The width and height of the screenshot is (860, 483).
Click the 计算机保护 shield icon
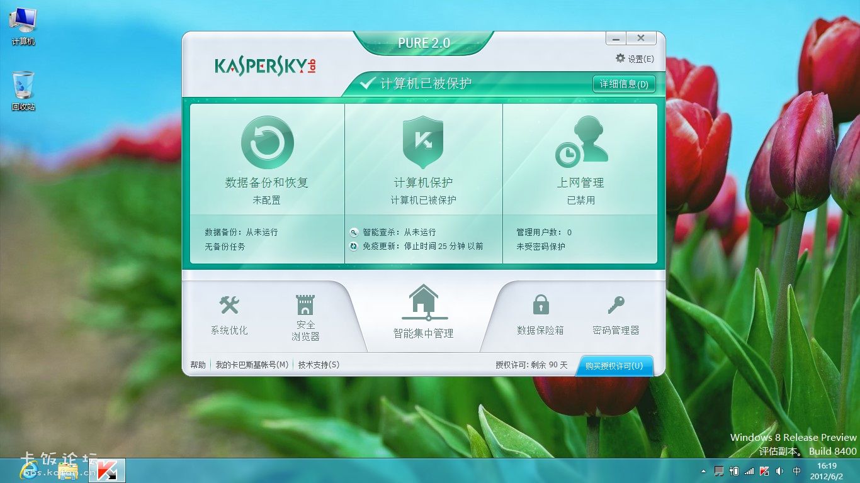click(x=423, y=142)
